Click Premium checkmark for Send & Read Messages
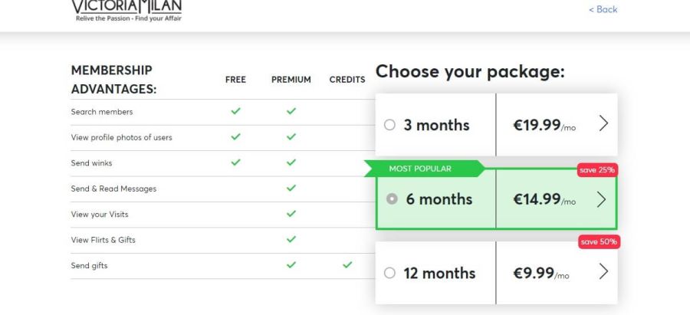The image size is (690, 315). (x=291, y=189)
